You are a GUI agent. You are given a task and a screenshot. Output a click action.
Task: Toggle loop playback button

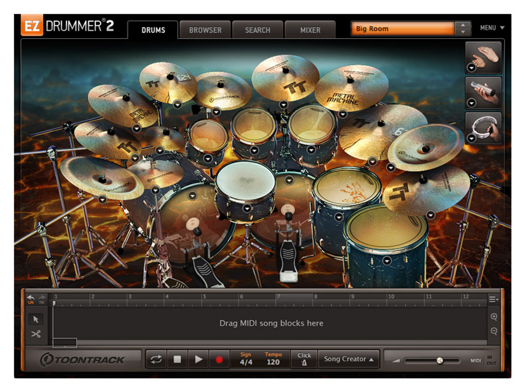[x=156, y=359]
